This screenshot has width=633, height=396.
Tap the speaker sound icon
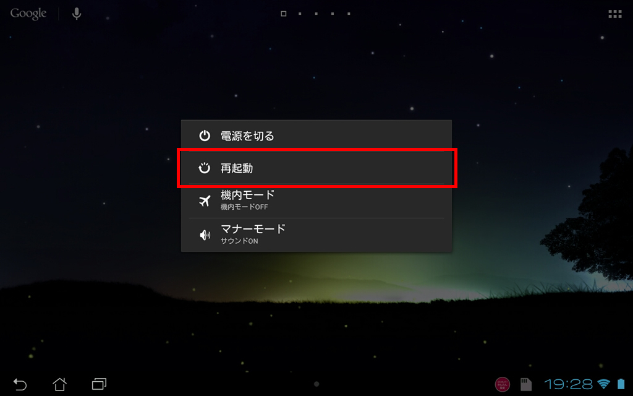[x=205, y=235]
